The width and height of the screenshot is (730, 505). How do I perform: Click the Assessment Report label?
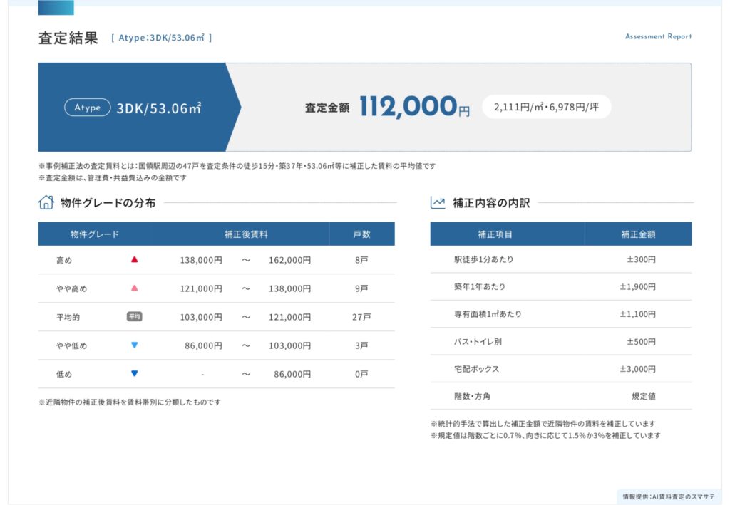point(658,36)
